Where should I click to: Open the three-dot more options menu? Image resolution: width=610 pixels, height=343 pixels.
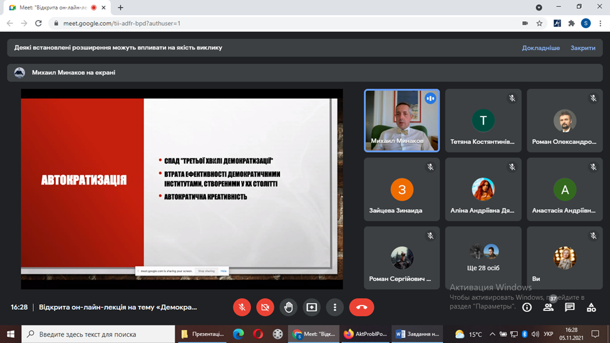point(335,307)
